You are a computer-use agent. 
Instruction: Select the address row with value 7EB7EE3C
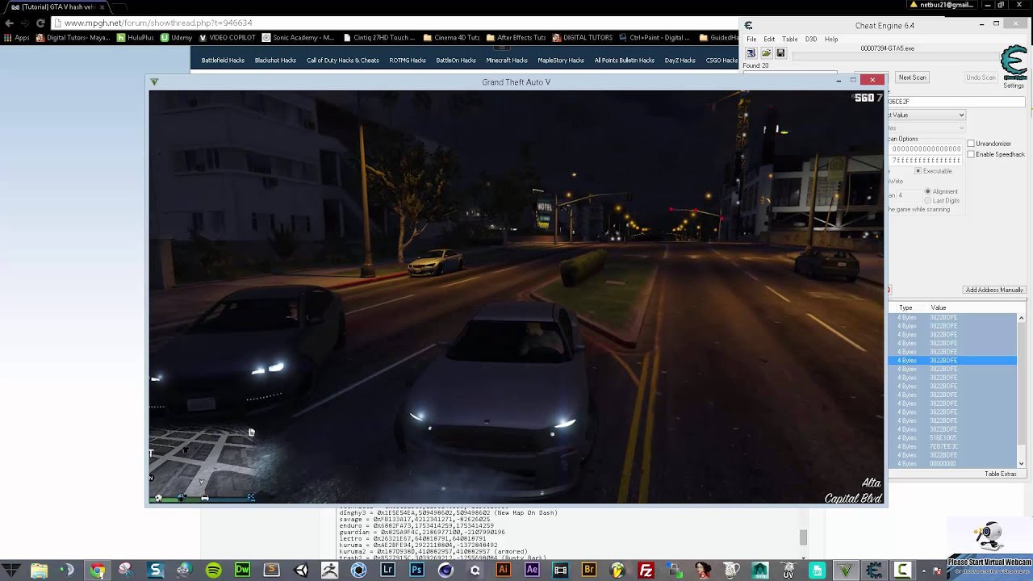click(x=952, y=446)
